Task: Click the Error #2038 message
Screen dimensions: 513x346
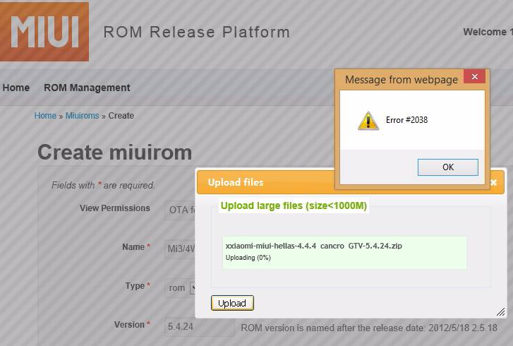Action: [406, 120]
